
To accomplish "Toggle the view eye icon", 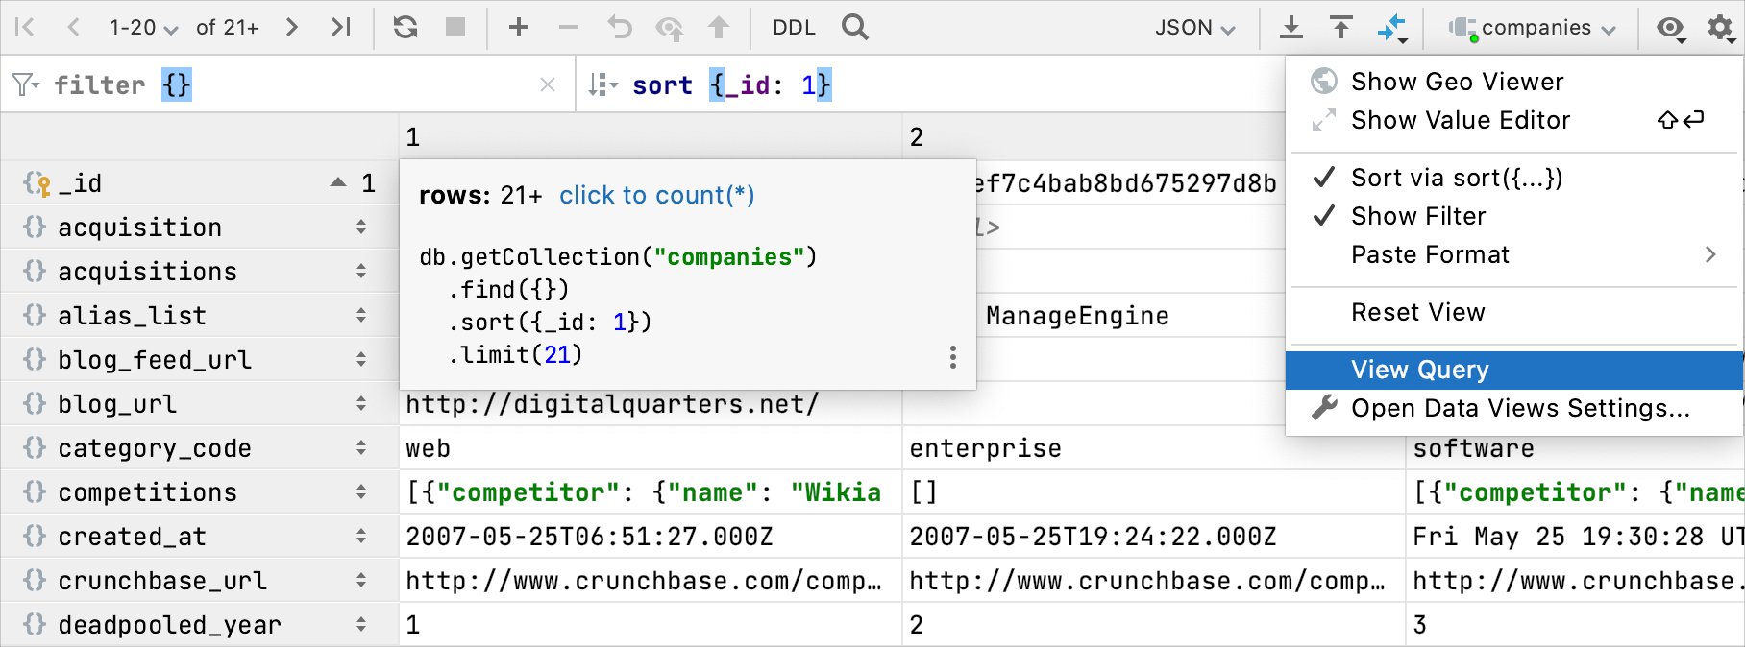I will [1671, 28].
